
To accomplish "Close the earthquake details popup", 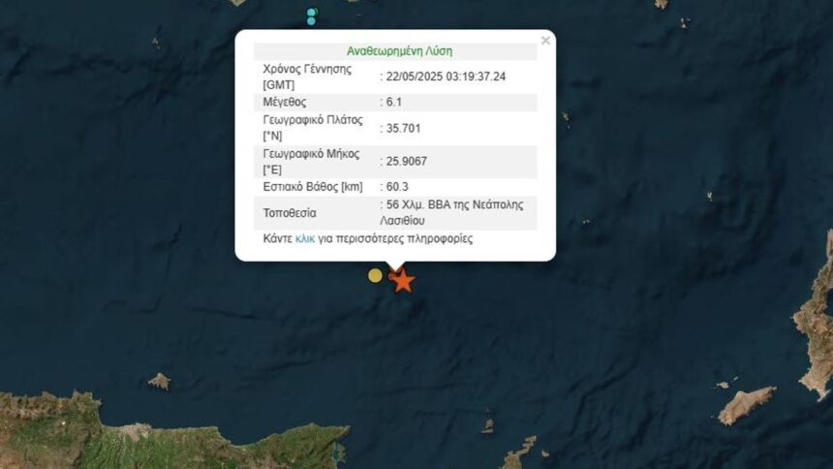I will point(545,41).
